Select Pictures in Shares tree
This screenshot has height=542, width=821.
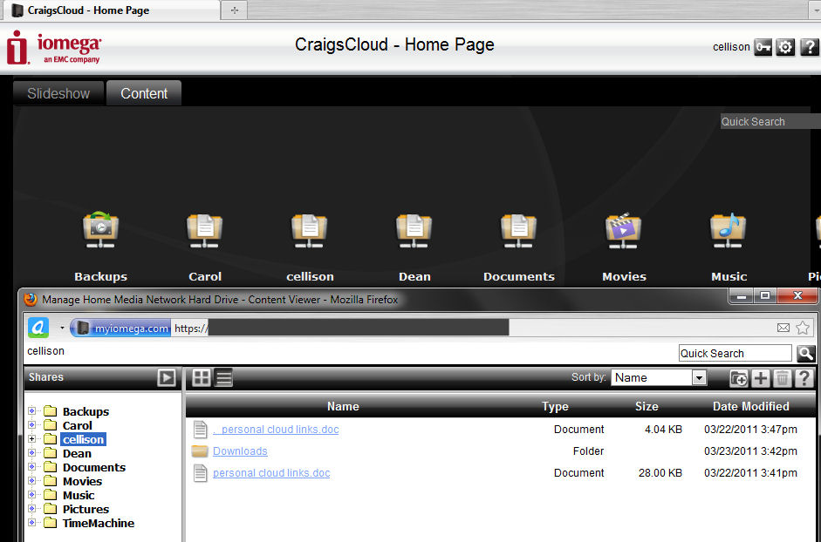(x=86, y=509)
